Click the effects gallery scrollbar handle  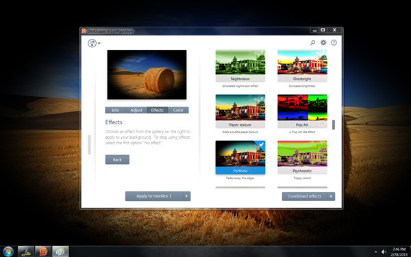[334, 124]
